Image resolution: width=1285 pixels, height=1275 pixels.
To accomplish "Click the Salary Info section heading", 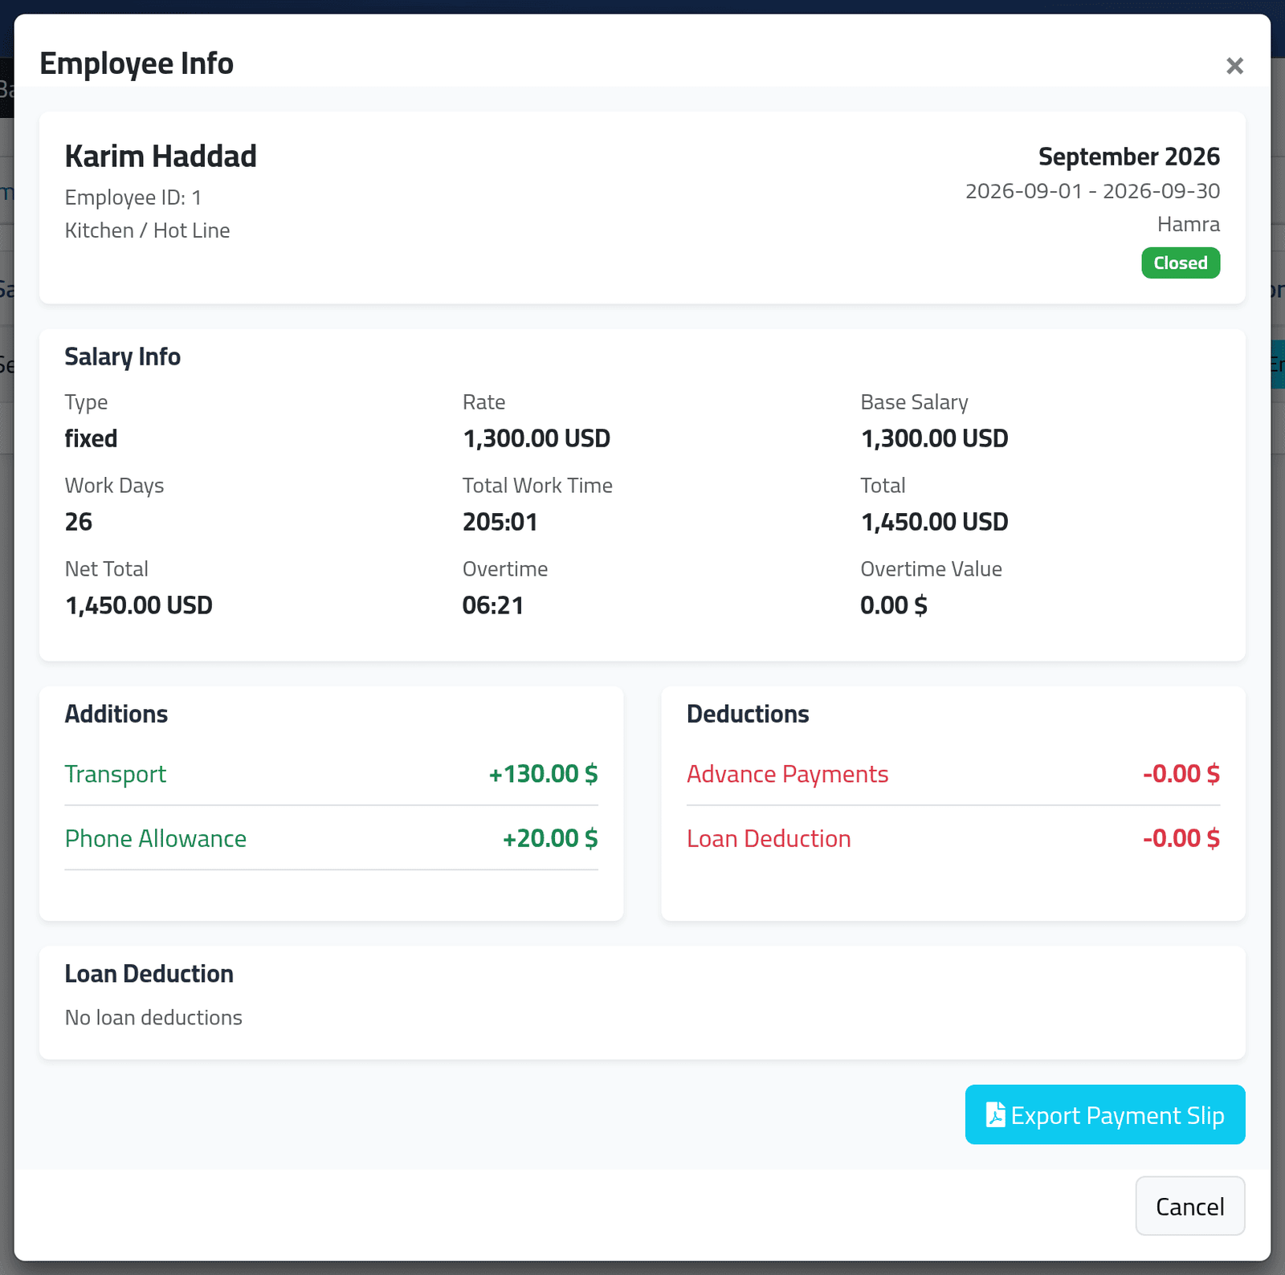I will pos(123,356).
